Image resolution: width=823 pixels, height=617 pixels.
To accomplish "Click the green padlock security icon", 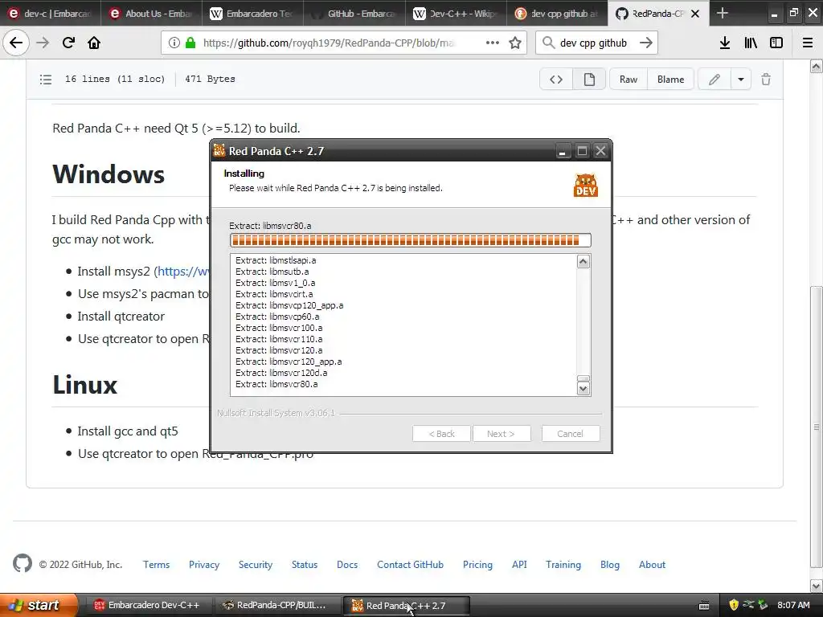I will click(190, 43).
